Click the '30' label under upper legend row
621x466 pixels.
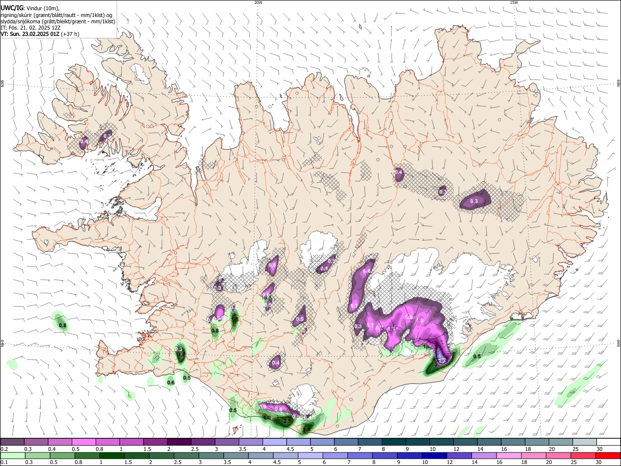click(600, 449)
